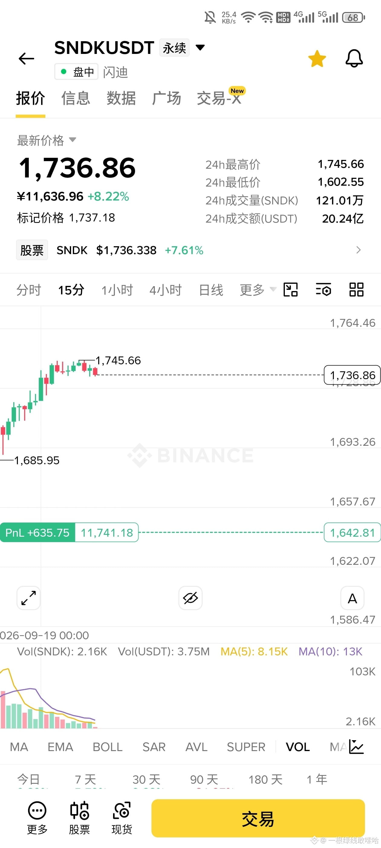
Task: Select the 1小时 timeframe tab
Action: pyautogui.click(x=117, y=290)
